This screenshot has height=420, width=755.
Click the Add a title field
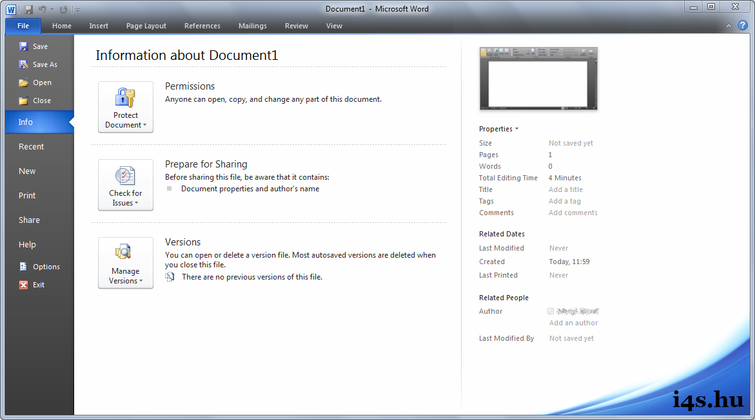coord(566,189)
